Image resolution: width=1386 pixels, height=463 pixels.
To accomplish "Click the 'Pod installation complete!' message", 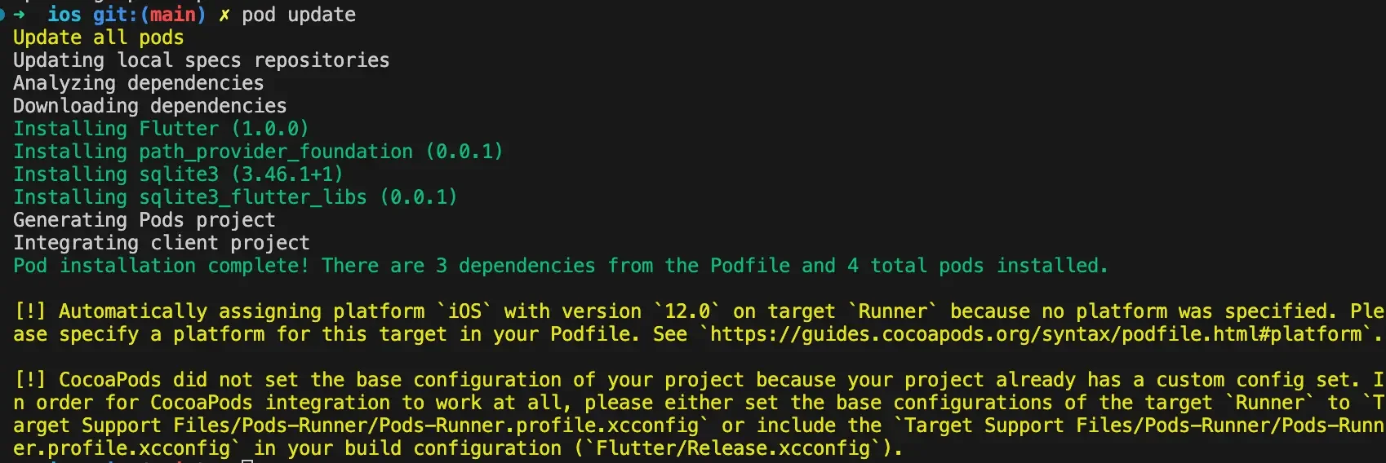I will pos(161,266).
